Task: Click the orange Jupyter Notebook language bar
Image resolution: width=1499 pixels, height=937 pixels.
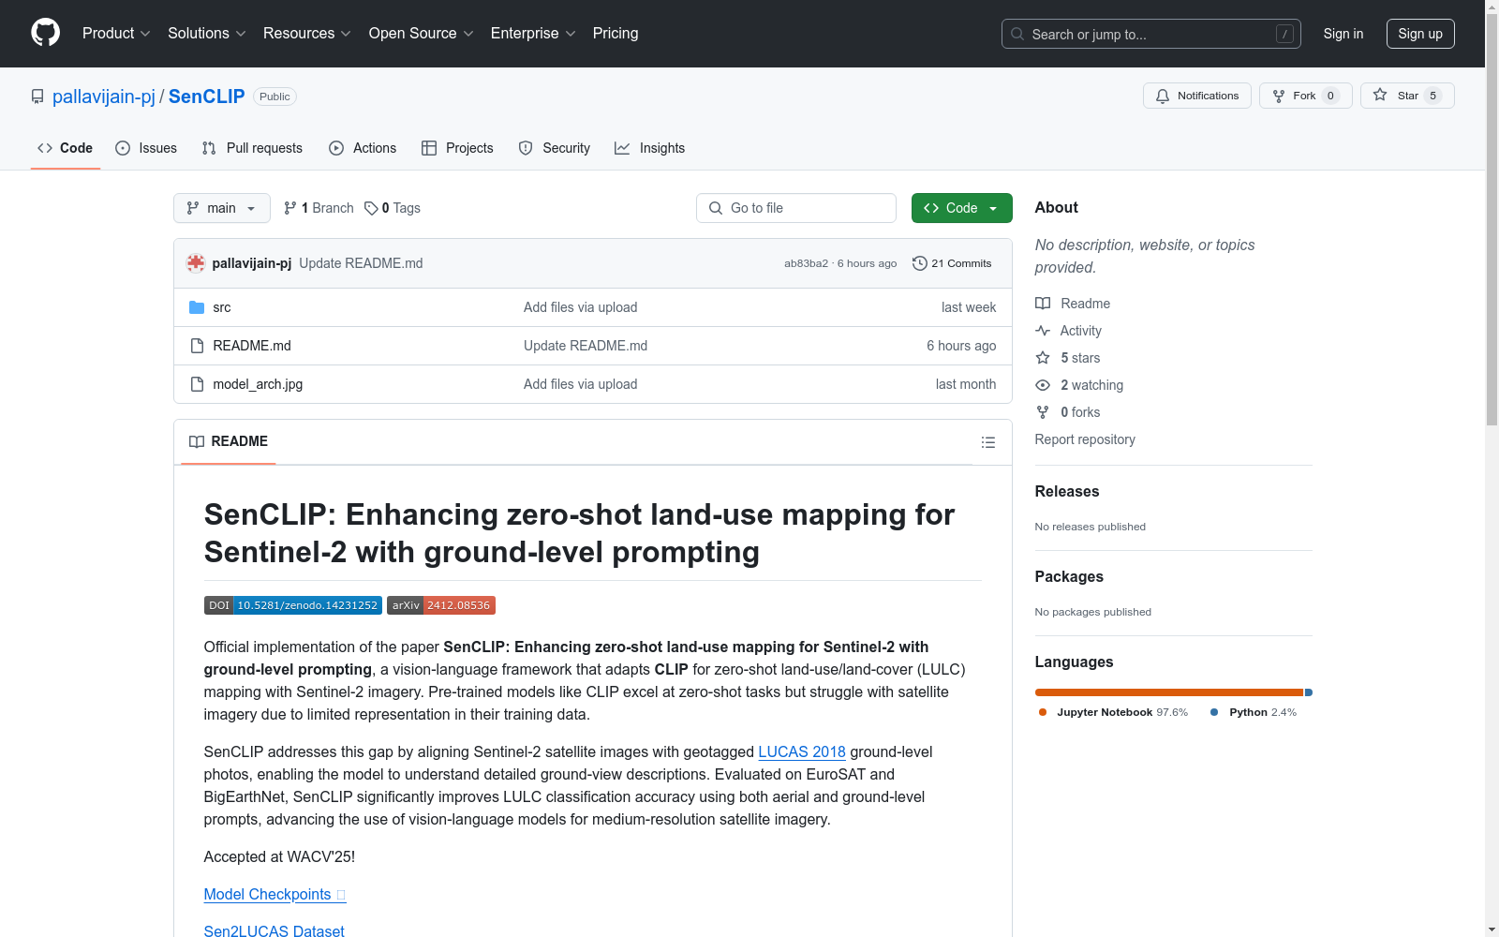Action: [x=1169, y=692]
